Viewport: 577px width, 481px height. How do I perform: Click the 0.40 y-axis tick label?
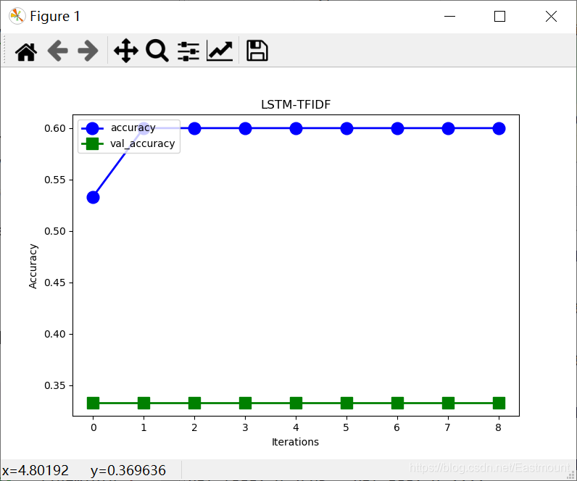[55, 334]
